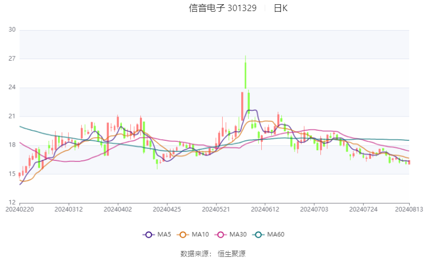Image resolution: width=426 pixels, height=259 pixels.
Task: Click the 27 price axis label
Action: click(12, 59)
